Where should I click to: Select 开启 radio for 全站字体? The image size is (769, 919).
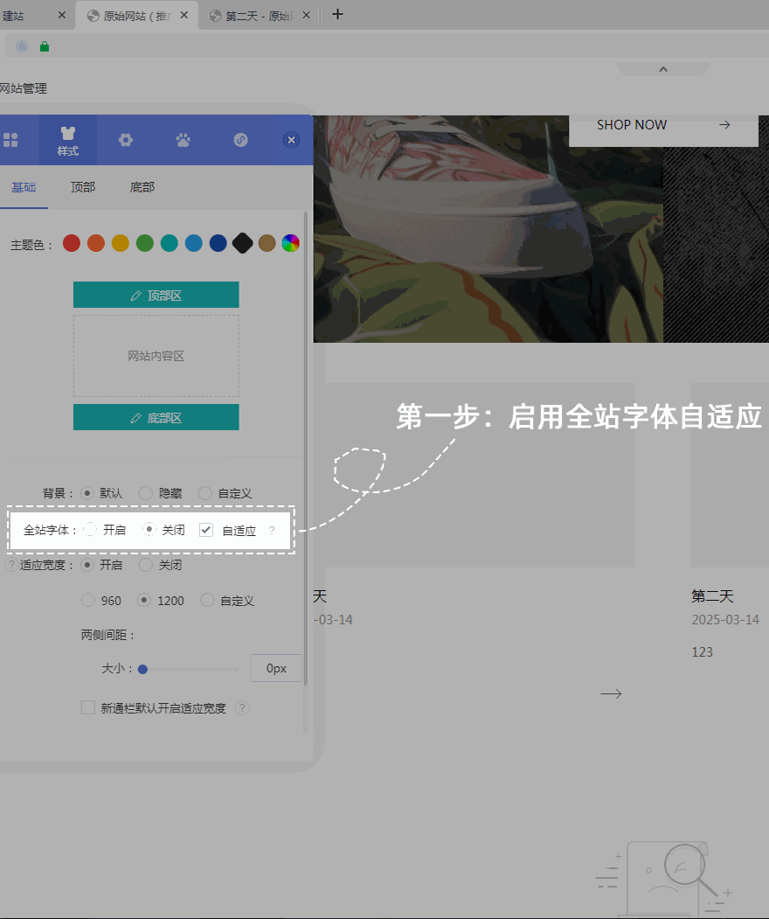pos(90,529)
